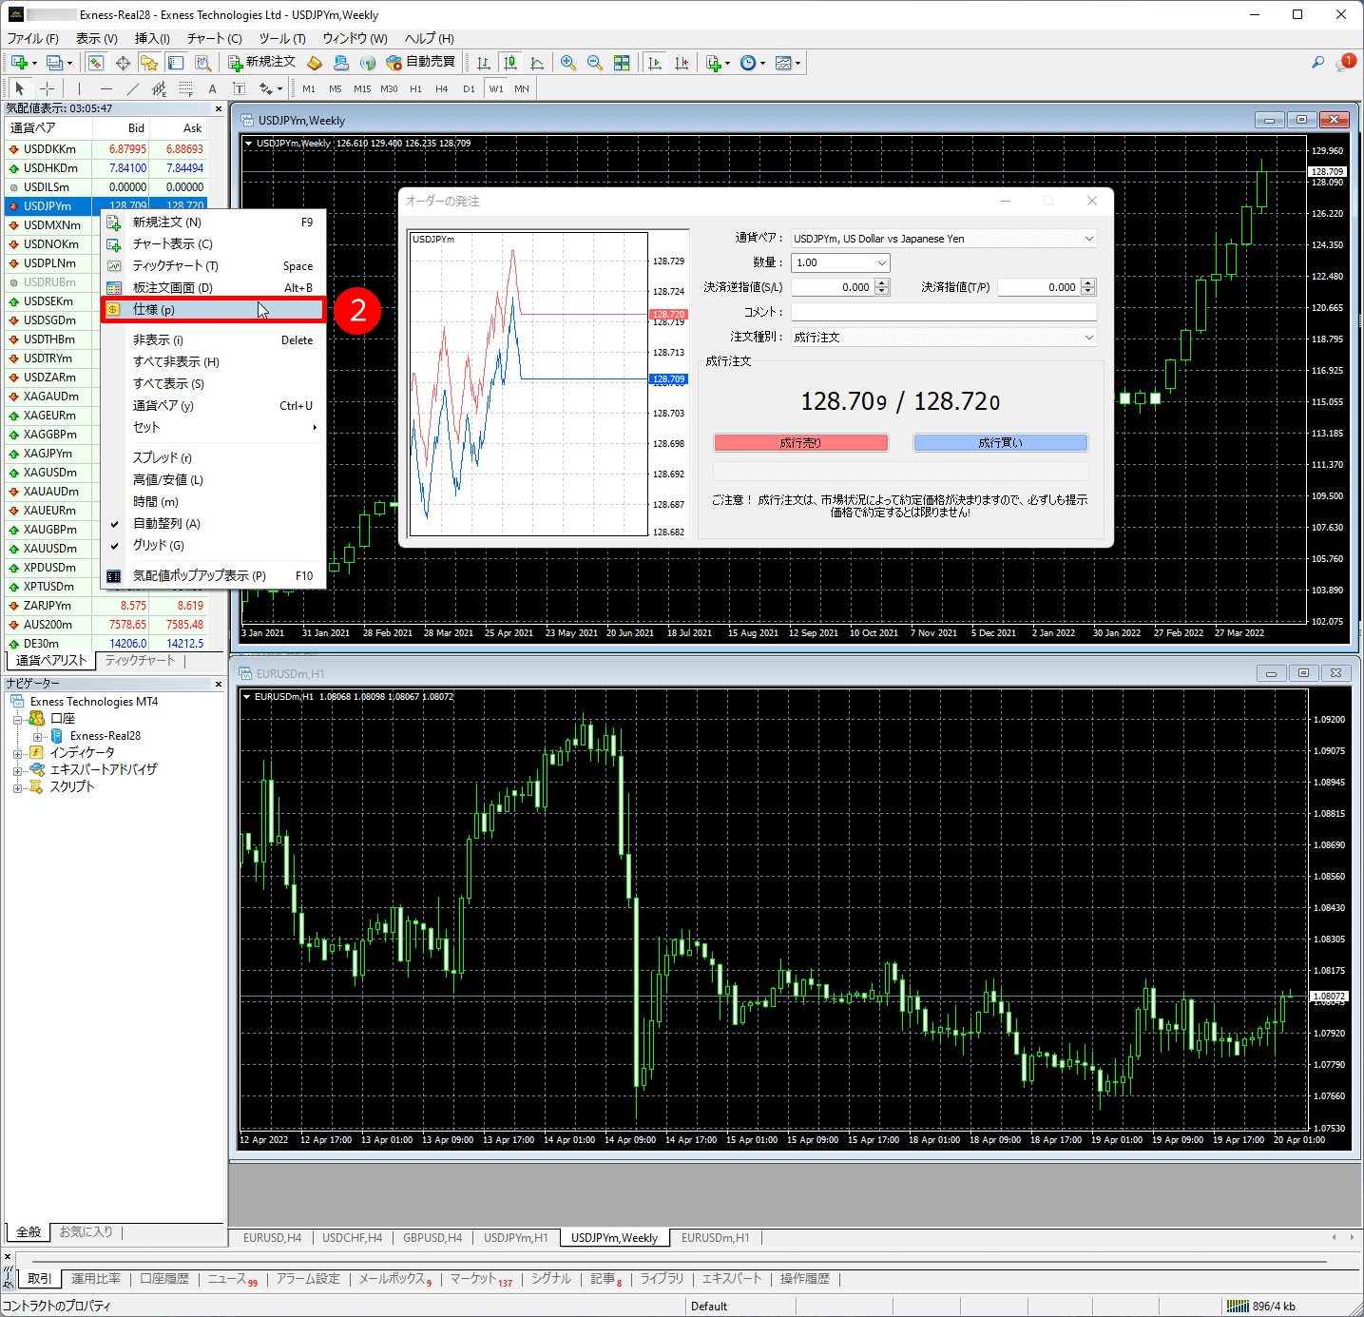This screenshot has height=1317, width=1364.
Task: Switch to the W1 timeframe
Action: tap(496, 88)
